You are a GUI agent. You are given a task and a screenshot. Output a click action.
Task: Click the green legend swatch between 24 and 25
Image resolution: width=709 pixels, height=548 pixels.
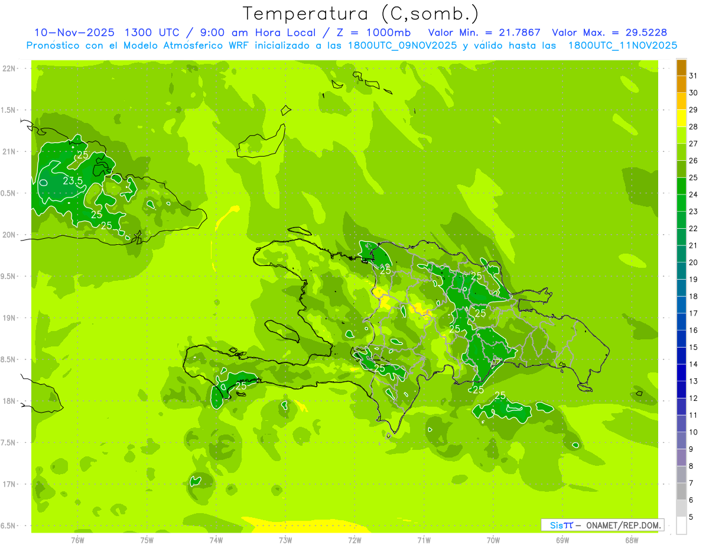pyautogui.click(x=681, y=186)
